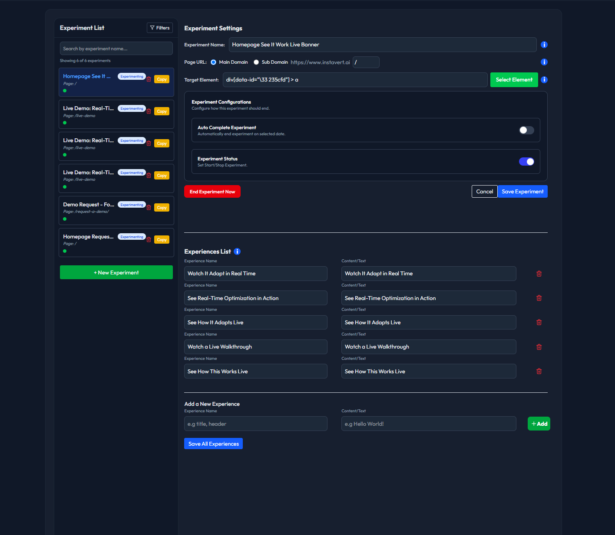The width and height of the screenshot is (615, 535).
Task: Open the Demo Request - Fo... experiment card
Action: click(116, 210)
